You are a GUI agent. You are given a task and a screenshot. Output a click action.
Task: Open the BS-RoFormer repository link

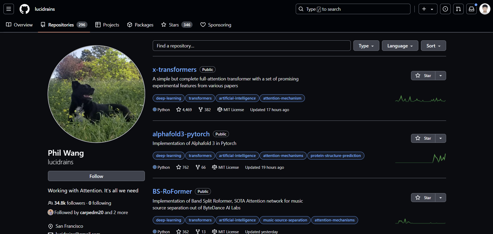point(172,191)
